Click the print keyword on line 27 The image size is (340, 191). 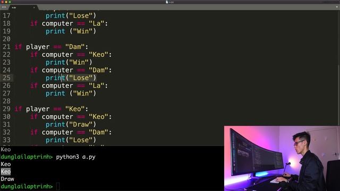pos(55,94)
